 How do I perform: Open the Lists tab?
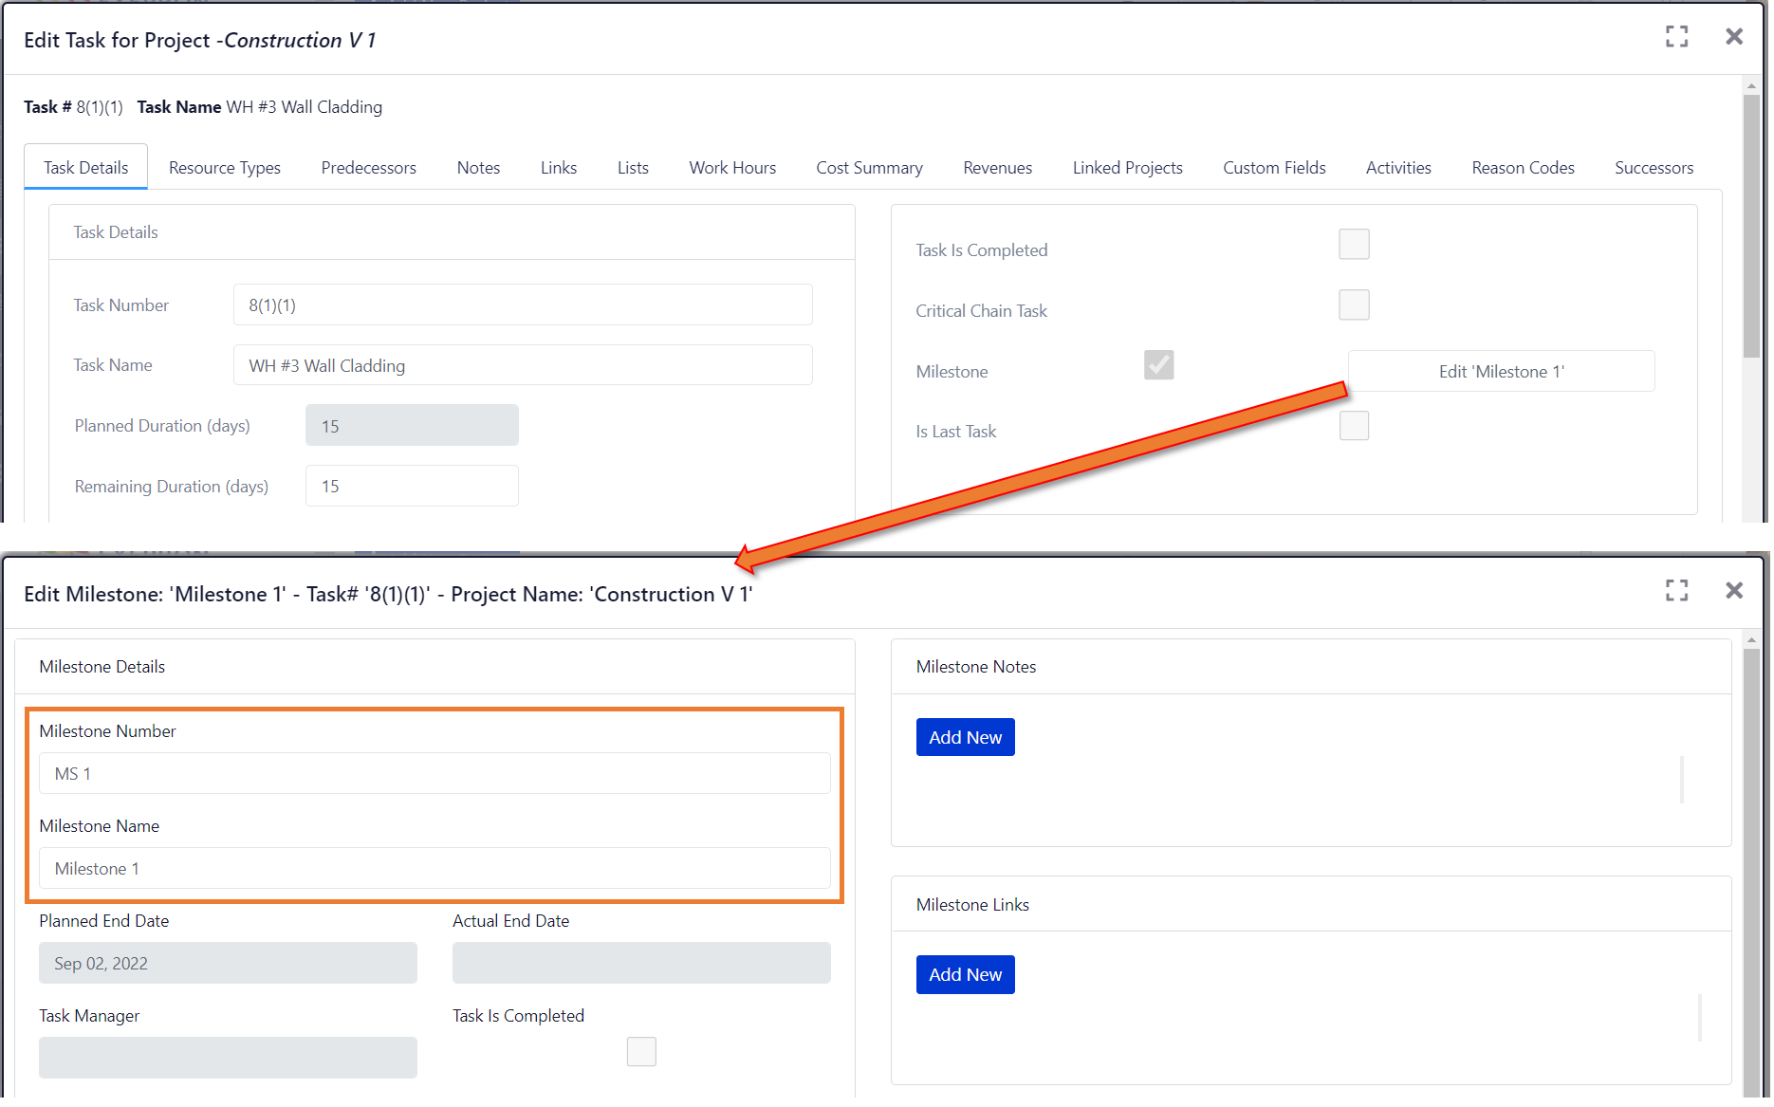coord(633,167)
